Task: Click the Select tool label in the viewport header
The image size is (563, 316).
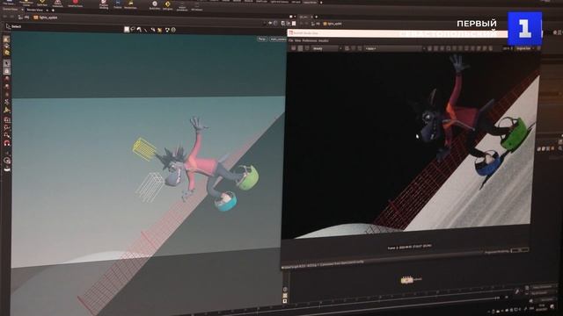Action: coord(17,26)
